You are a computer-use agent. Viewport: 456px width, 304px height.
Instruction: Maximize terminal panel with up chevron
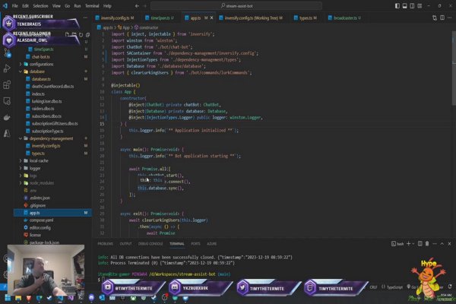[442, 243]
